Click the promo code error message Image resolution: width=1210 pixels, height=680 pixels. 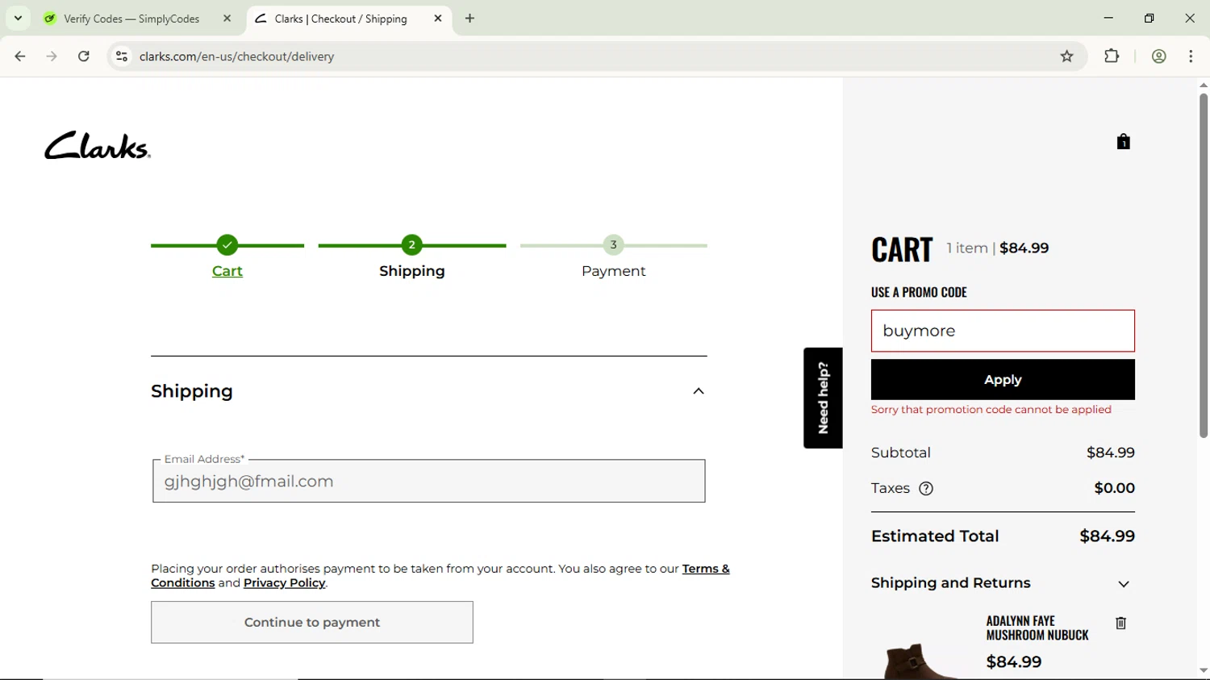coord(991,410)
